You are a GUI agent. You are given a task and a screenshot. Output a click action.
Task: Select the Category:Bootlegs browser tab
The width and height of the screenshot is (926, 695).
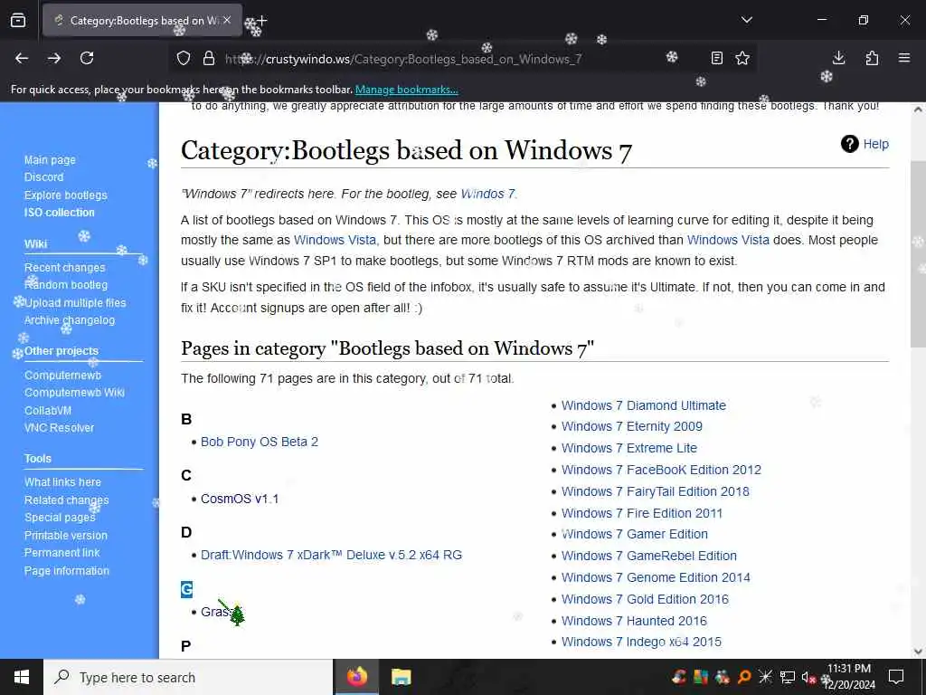click(142, 20)
